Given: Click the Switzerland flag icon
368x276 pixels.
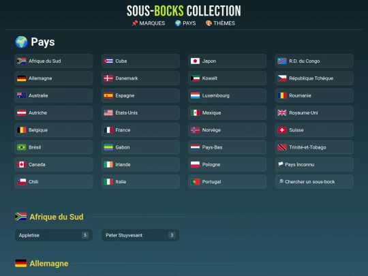Looking at the screenshot, I should [x=282, y=130].
